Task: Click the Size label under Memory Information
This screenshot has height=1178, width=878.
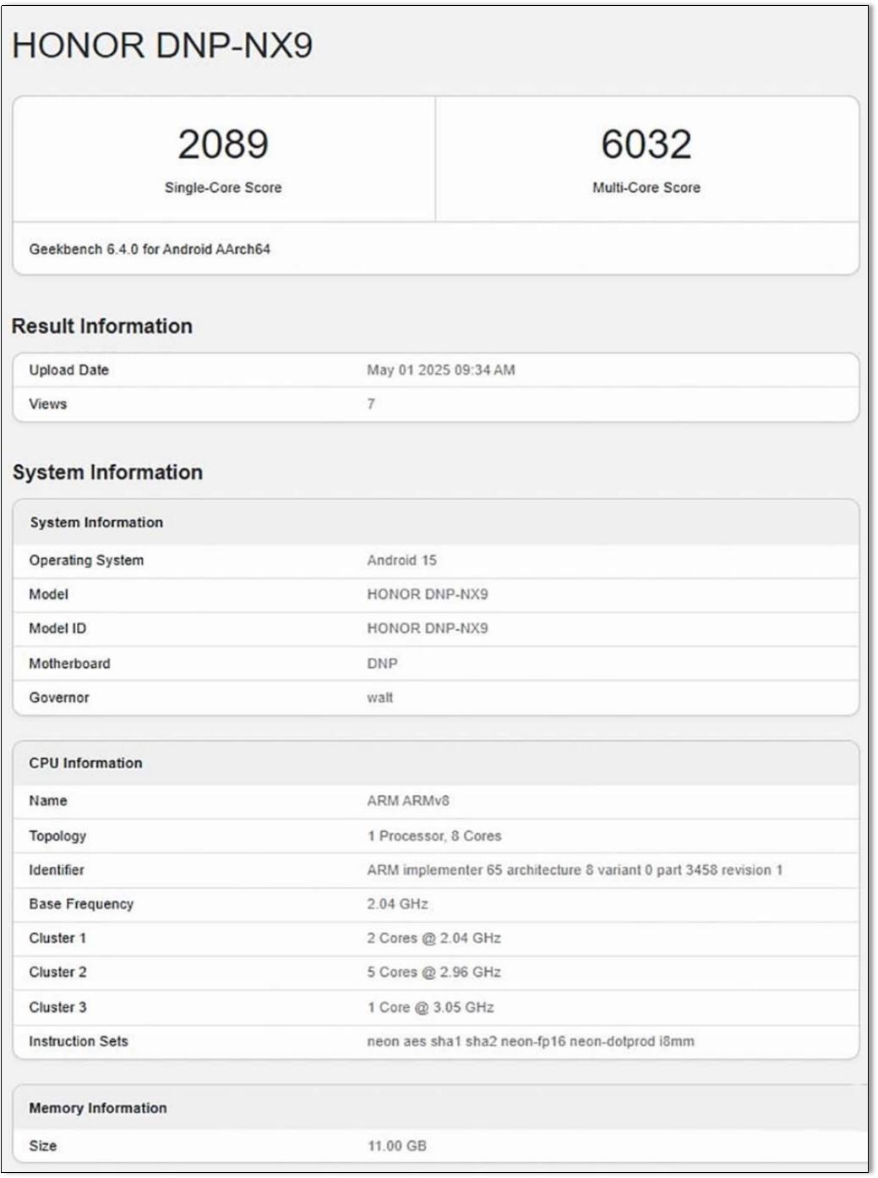Action: (x=43, y=1146)
